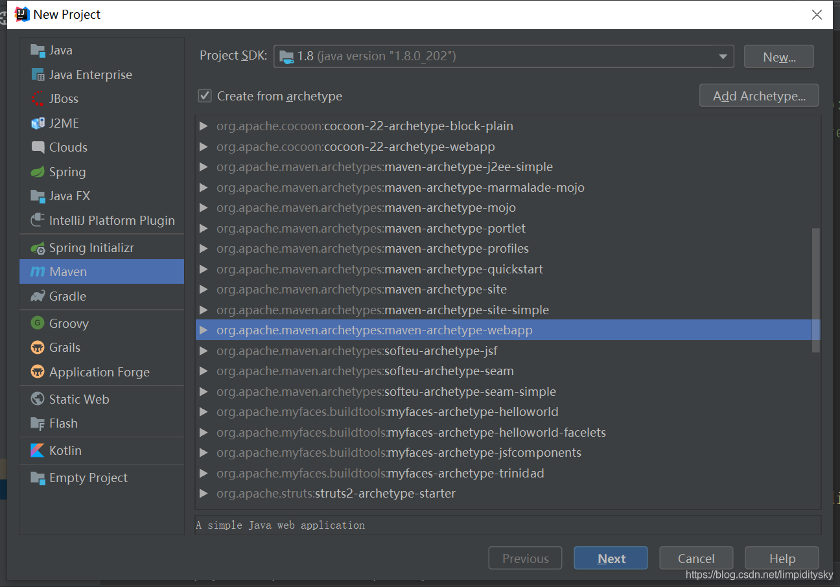Click the New... SDK button
Viewport: 840px width, 587px height.
(x=779, y=56)
